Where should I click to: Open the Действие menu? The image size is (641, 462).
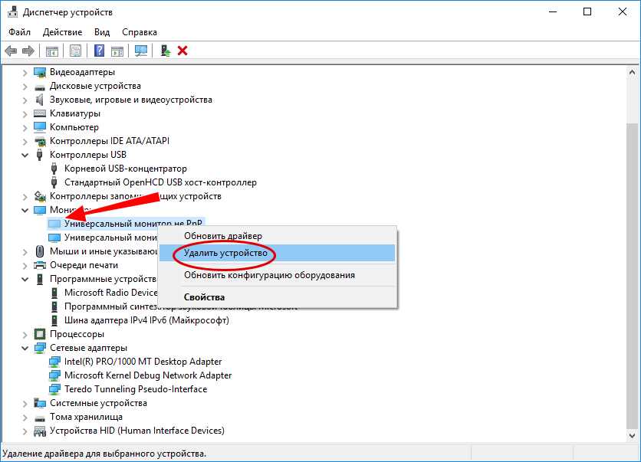coord(62,32)
